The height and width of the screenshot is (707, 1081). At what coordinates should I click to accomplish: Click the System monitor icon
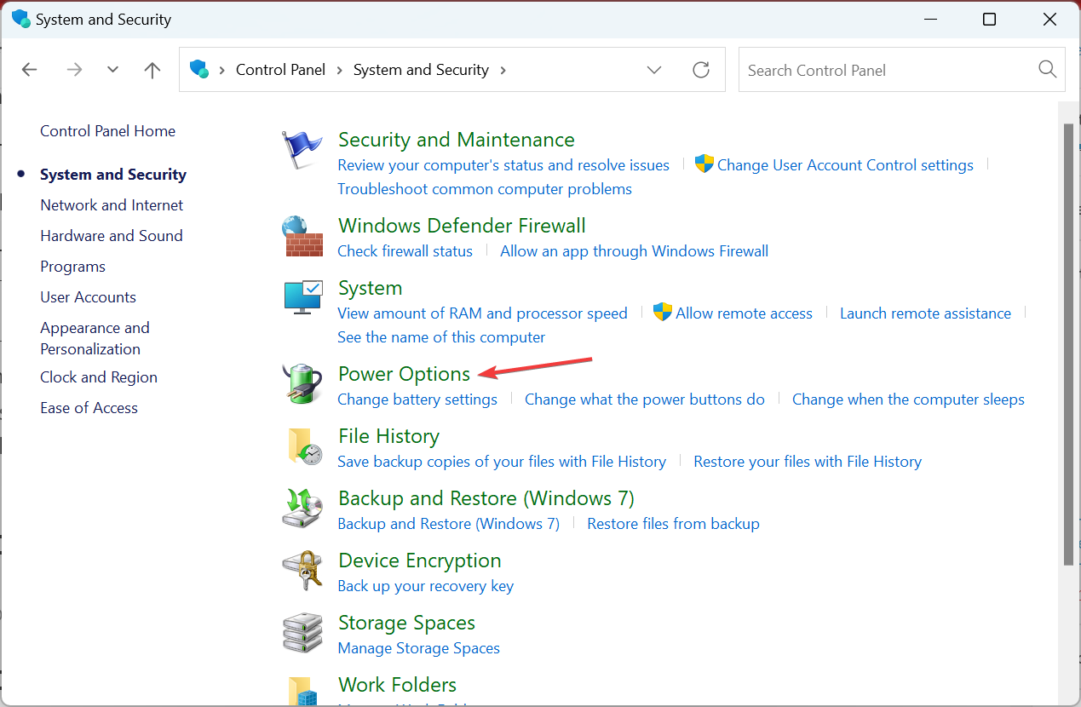click(302, 297)
